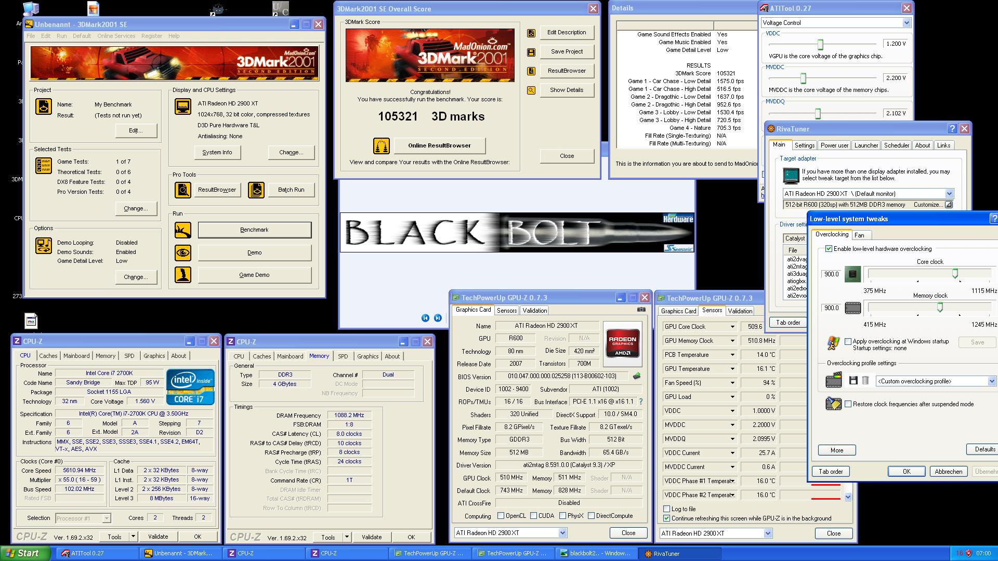The image size is (998, 561).
Task: Click the System Info button
Action: point(217,152)
